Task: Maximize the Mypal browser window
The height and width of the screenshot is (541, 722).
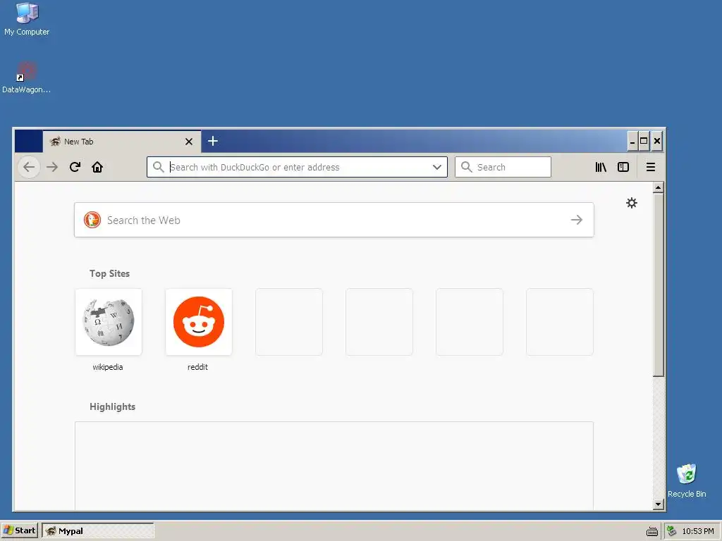Action: tap(644, 141)
